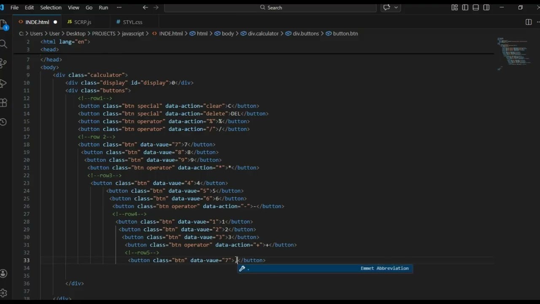This screenshot has height=304, width=540.
Task: Click the title bar Search box
Action: [x=270, y=8]
